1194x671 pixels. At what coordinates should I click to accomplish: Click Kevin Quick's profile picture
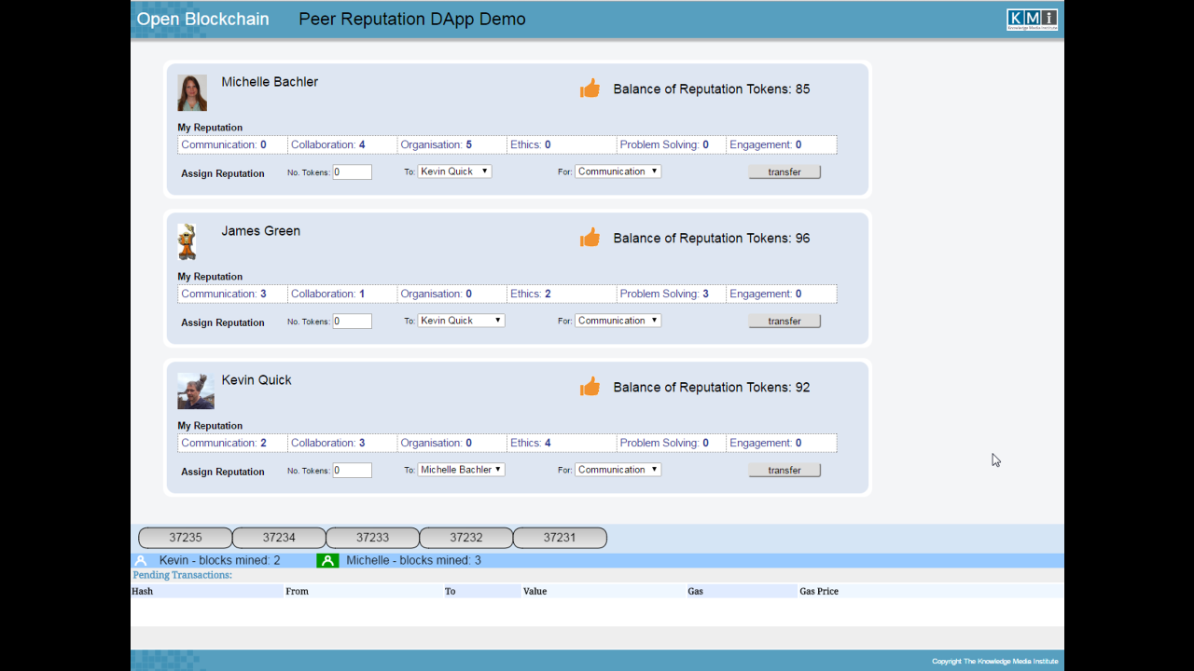(x=195, y=390)
